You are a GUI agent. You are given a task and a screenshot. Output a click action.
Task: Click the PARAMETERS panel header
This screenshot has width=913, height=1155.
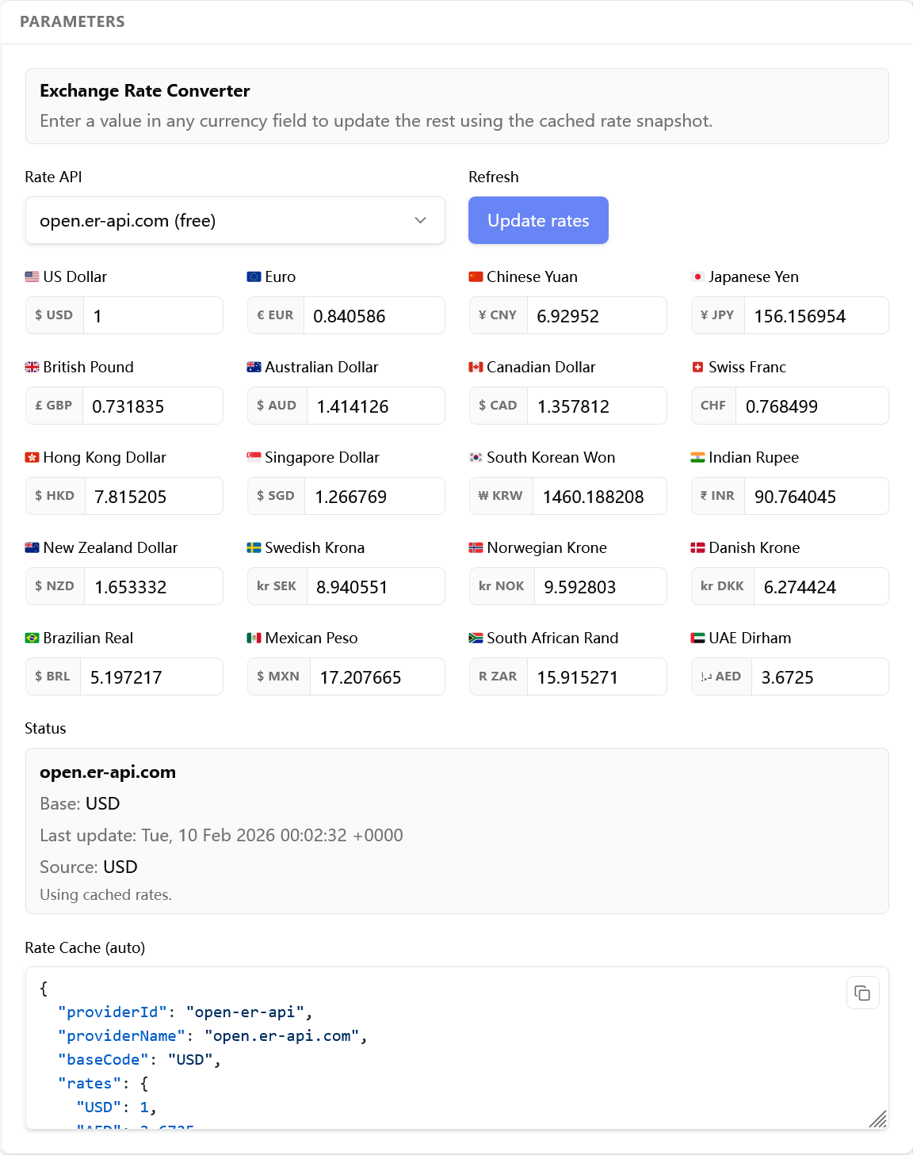72,21
